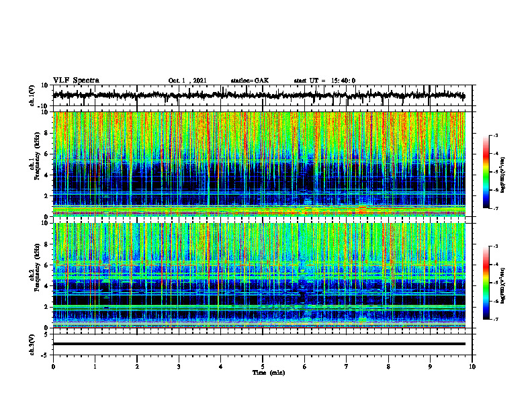Click the ch.2 spectrogram color scale bar
532x411 pixels.
pos(486,283)
